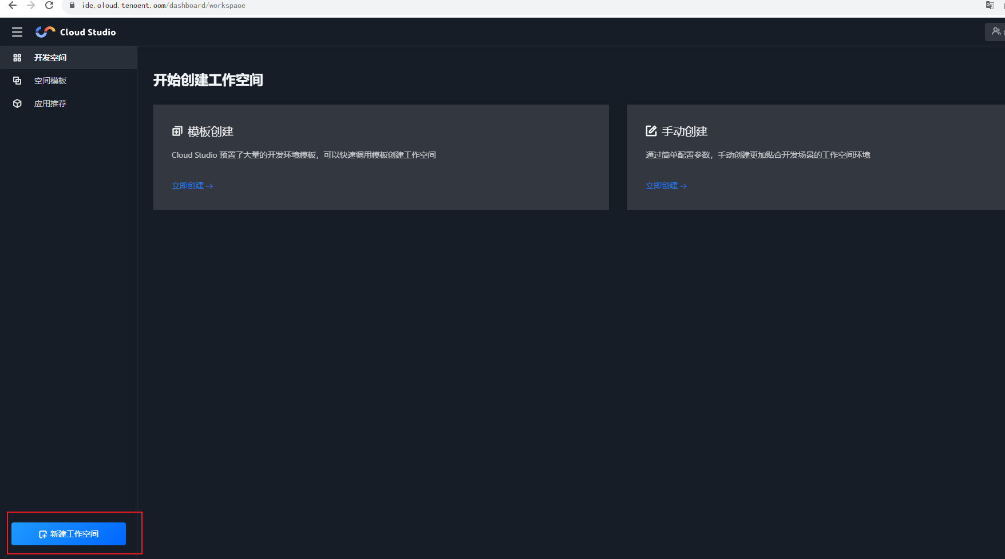Click the Cloud Studio logo

76,32
